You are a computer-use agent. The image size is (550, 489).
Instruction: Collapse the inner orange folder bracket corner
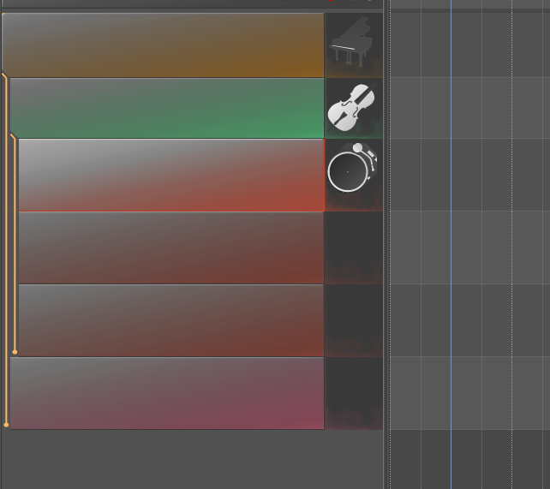point(14,136)
